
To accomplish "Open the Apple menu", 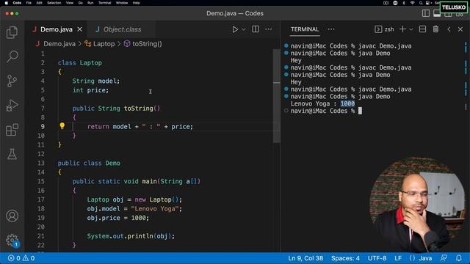I will 6,3.
